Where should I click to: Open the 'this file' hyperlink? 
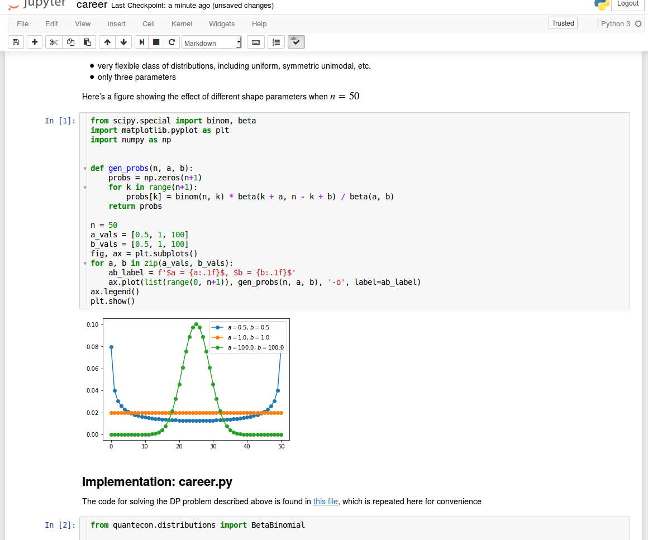pos(325,501)
